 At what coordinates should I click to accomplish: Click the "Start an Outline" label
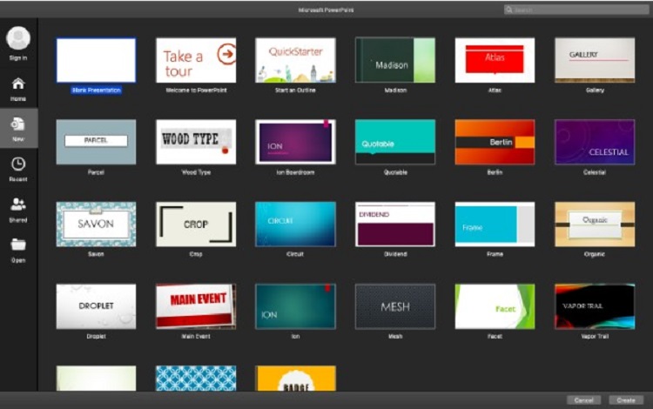[x=295, y=91]
